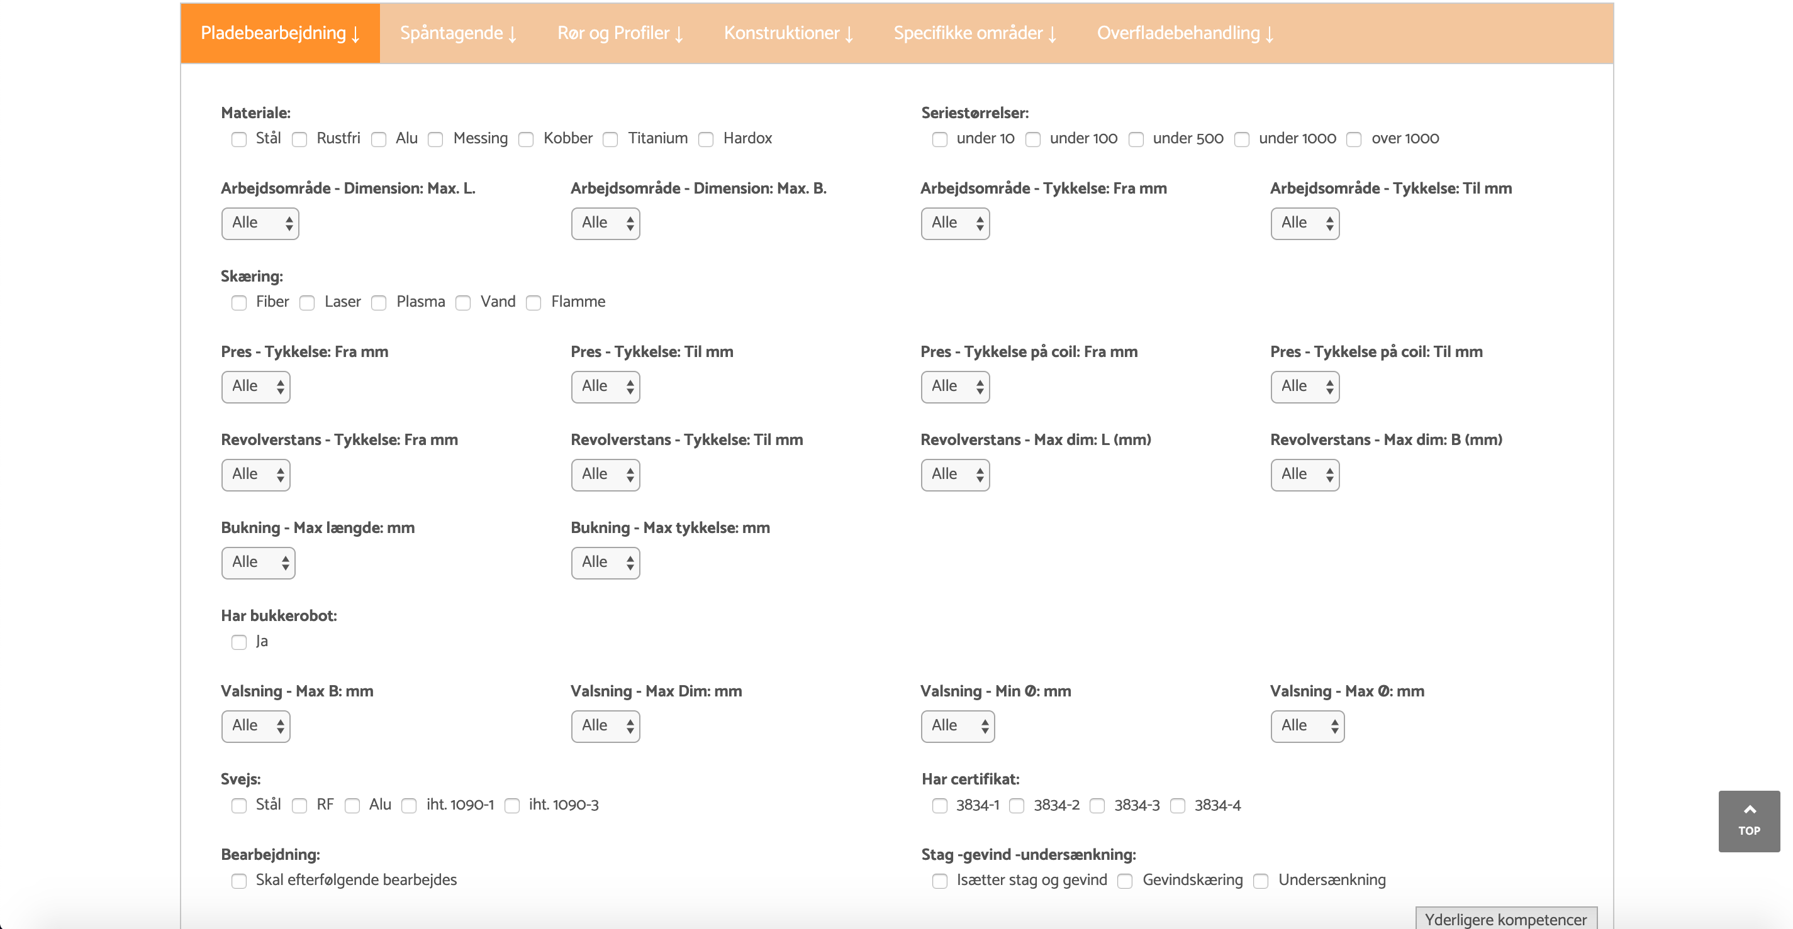This screenshot has width=1793, height=929.
Task: Check the 3834-2 certificate checkbox
Action: click(x=1016, y=805)
